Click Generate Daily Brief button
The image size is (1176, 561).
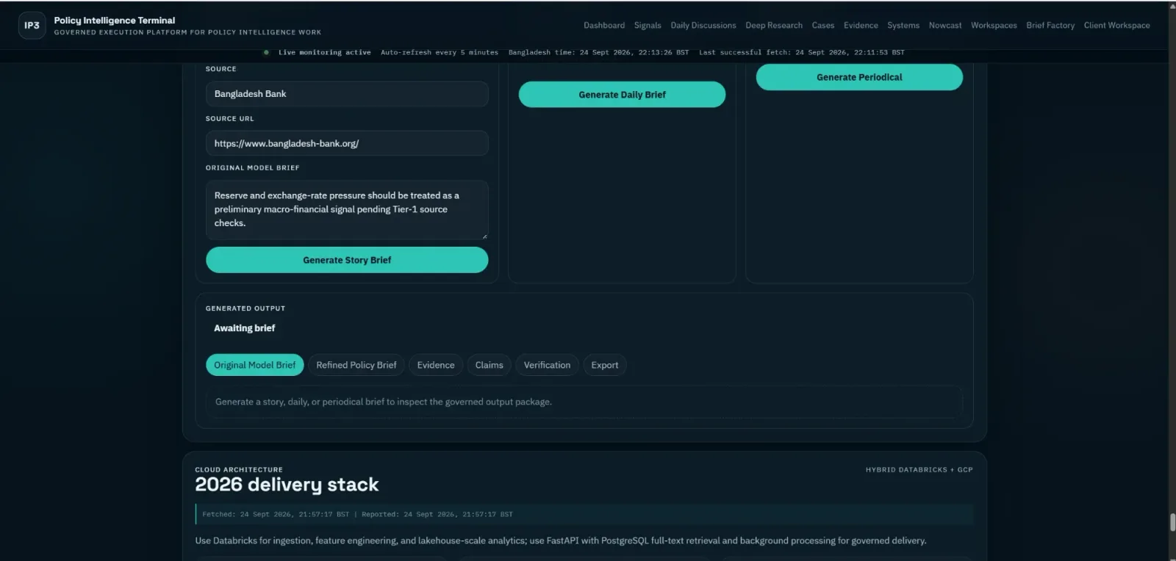pos(622,95)
